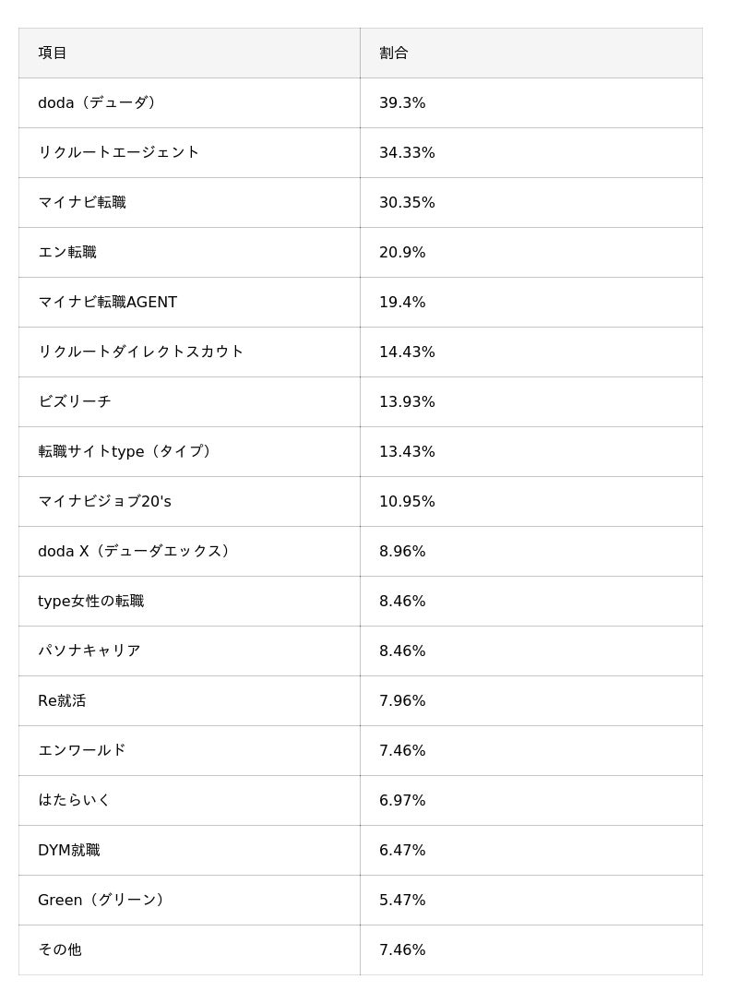Click the 転職サイトtype（タイプ） cell
The width and height of the screenshot is (738, 1003).
point(127,452)
